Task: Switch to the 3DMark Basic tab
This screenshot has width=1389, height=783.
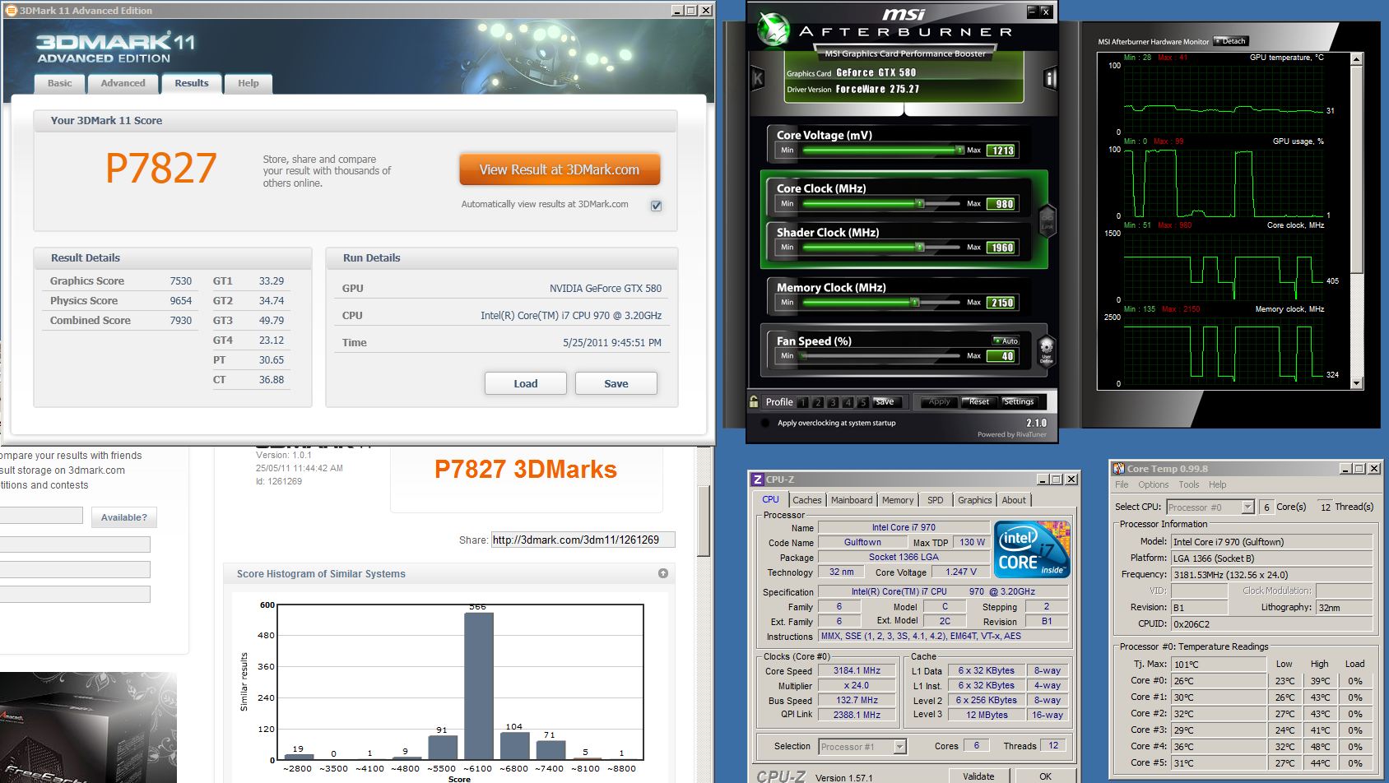Action: 60,83
